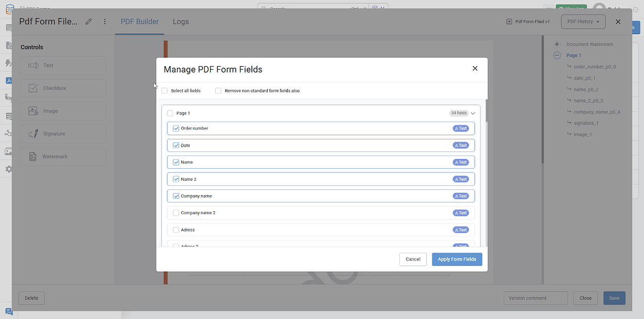Click the database logo icon at top-left
644x319 pixels.
pyautogui.click(x=9, y=9)
